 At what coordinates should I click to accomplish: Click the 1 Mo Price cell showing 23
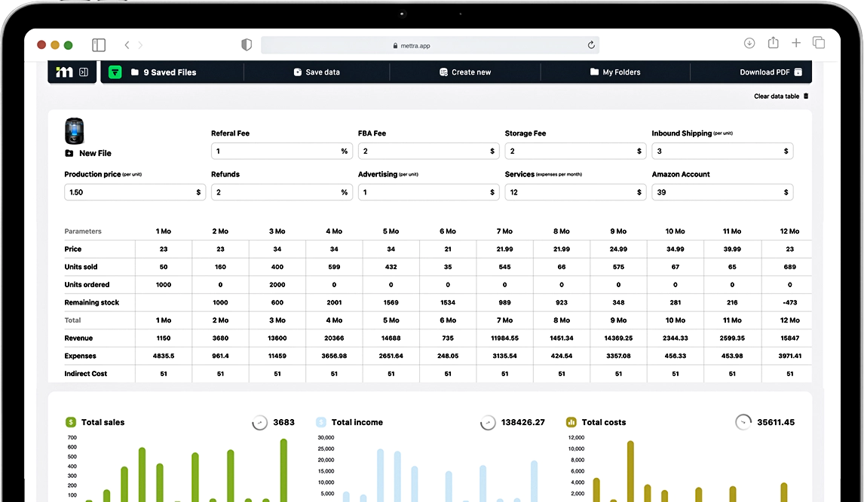[x=164, y=249]
